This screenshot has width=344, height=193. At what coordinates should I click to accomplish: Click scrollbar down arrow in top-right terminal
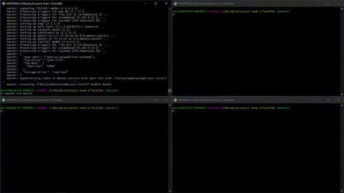click(x=342, y=94)
